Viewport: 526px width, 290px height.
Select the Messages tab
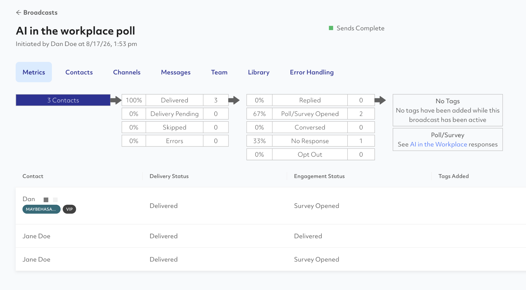(176, 72)
